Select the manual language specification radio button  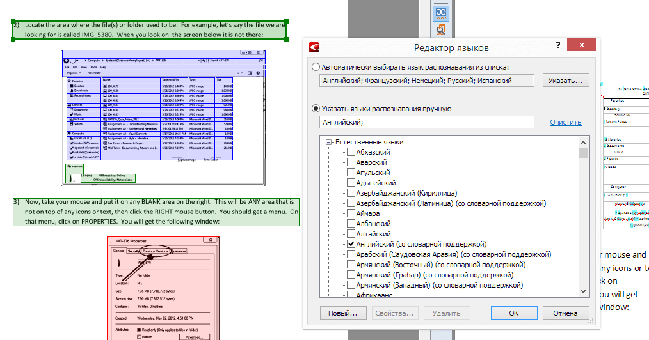[x=314, y=109]
